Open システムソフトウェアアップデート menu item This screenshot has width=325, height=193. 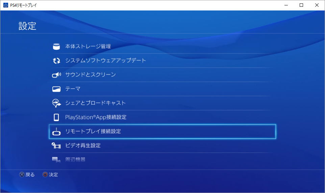[x=162, y=61]
